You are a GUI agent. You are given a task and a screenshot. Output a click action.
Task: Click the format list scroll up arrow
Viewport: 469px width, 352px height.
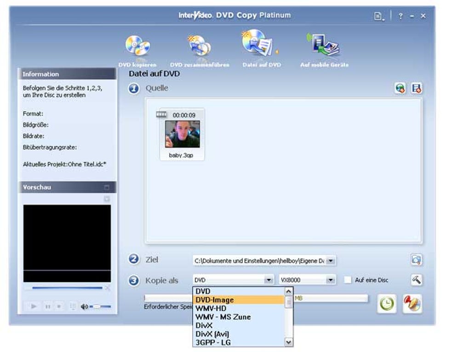[288, 291]
